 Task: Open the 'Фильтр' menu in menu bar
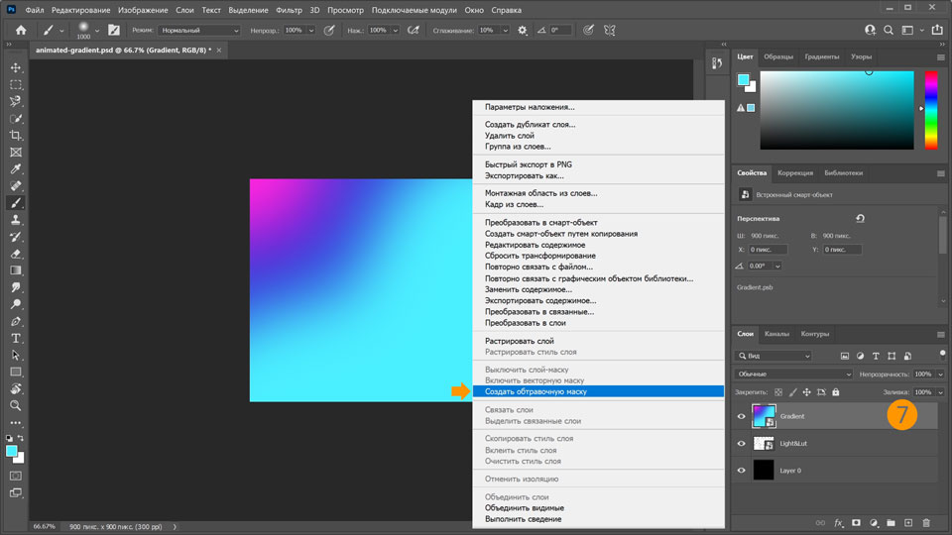pyautogui.click(x=291, y=9)
